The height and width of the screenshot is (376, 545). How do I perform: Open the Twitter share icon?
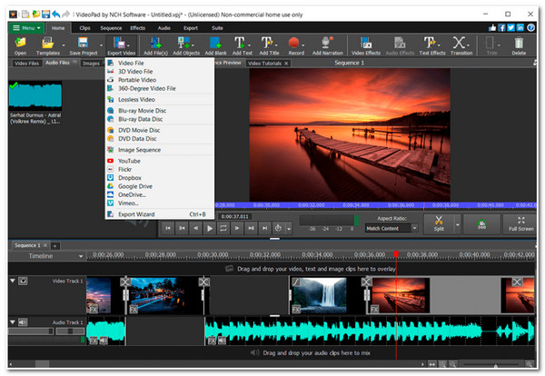[510, 28]
